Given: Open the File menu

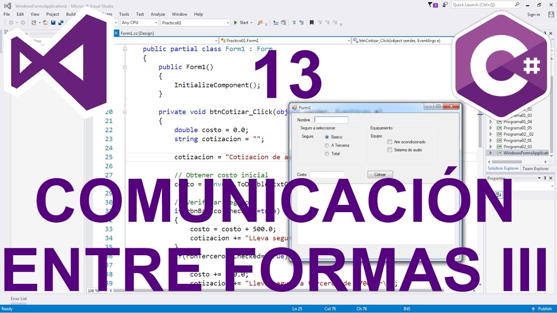Looking at the screenshot, I should (x=7, y=14).
